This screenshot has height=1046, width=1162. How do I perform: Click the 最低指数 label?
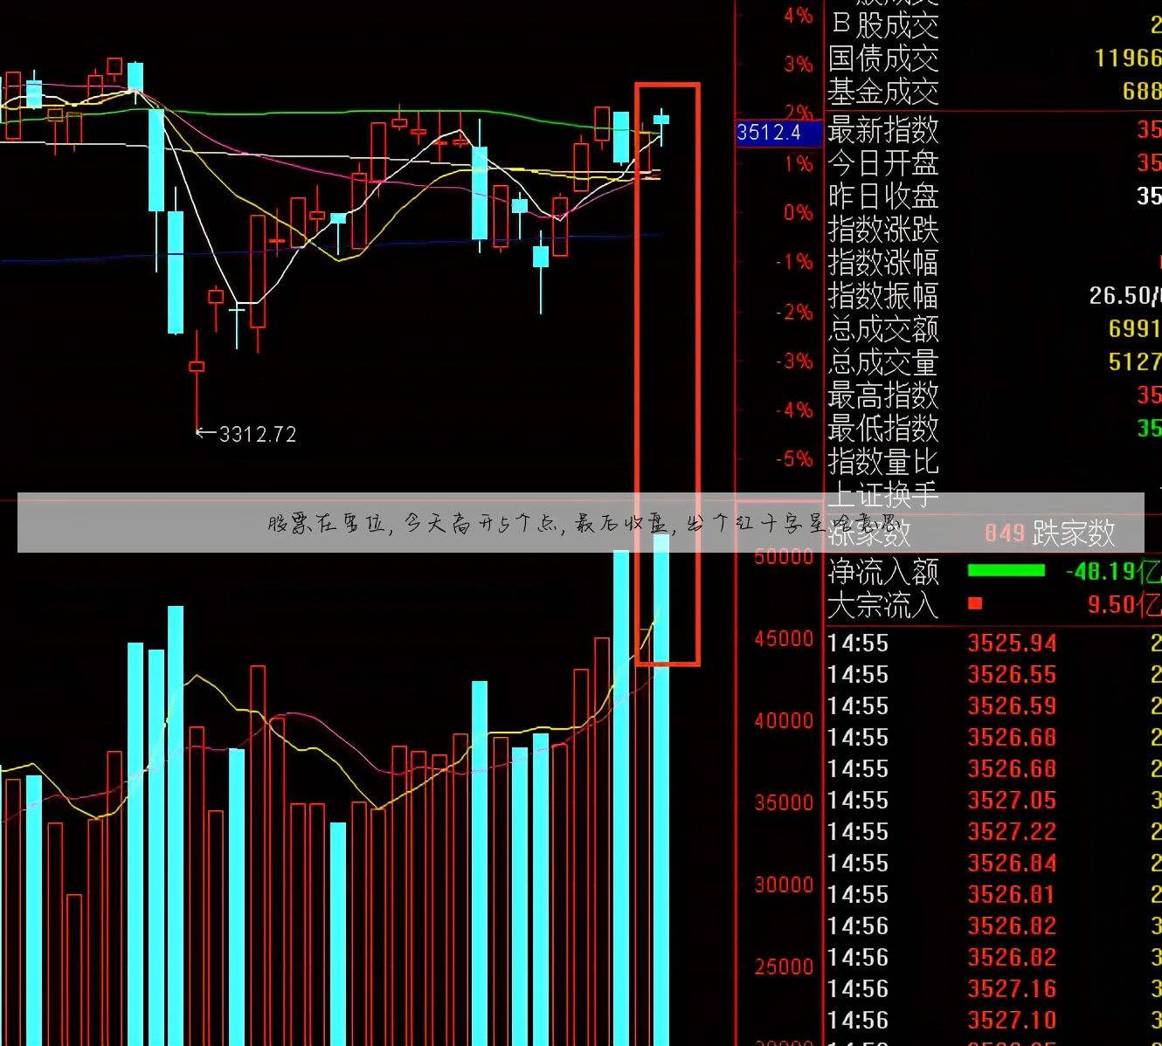pos(883,429)
